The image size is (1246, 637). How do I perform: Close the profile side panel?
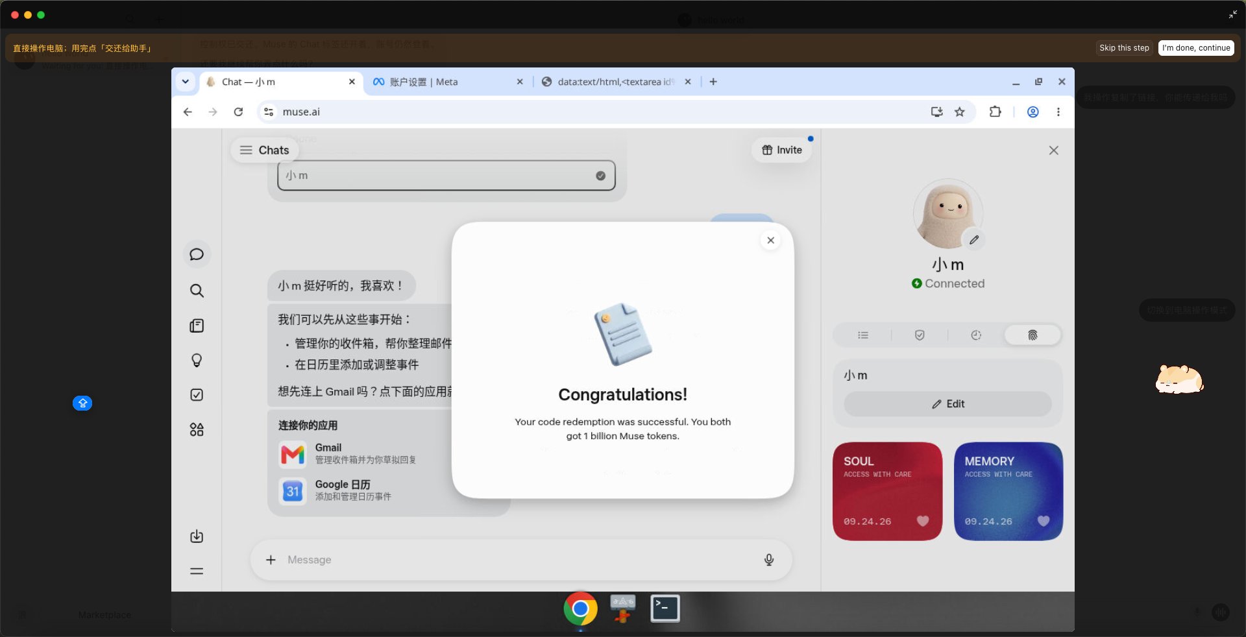tap(1053, 150)
